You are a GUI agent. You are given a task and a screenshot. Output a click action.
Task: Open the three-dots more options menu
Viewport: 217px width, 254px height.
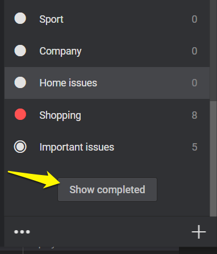coord(22,232)
